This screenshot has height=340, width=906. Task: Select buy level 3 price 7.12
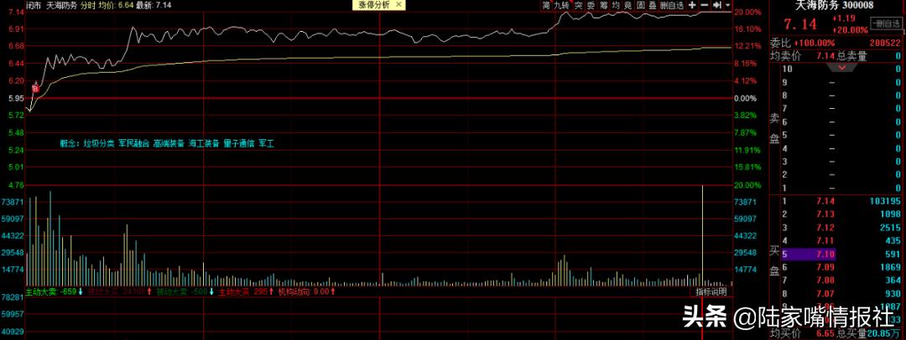click(x=825, y=228)
